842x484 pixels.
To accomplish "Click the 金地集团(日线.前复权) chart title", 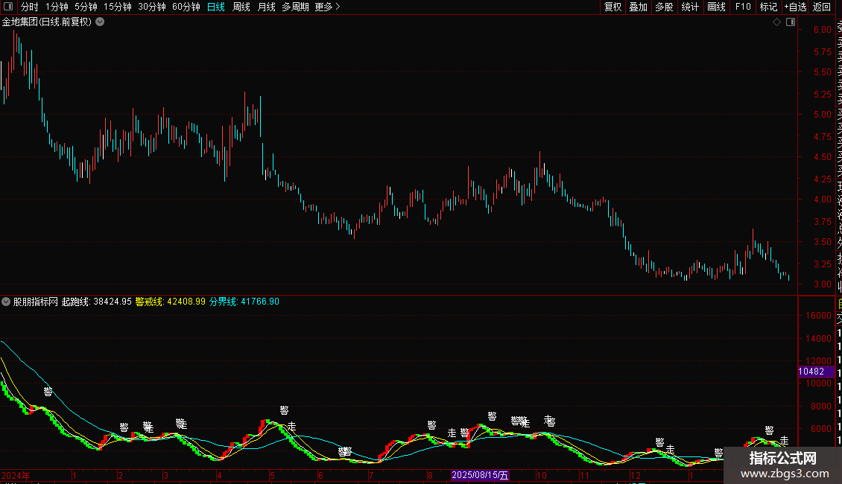I will click(x=47, y=22).
